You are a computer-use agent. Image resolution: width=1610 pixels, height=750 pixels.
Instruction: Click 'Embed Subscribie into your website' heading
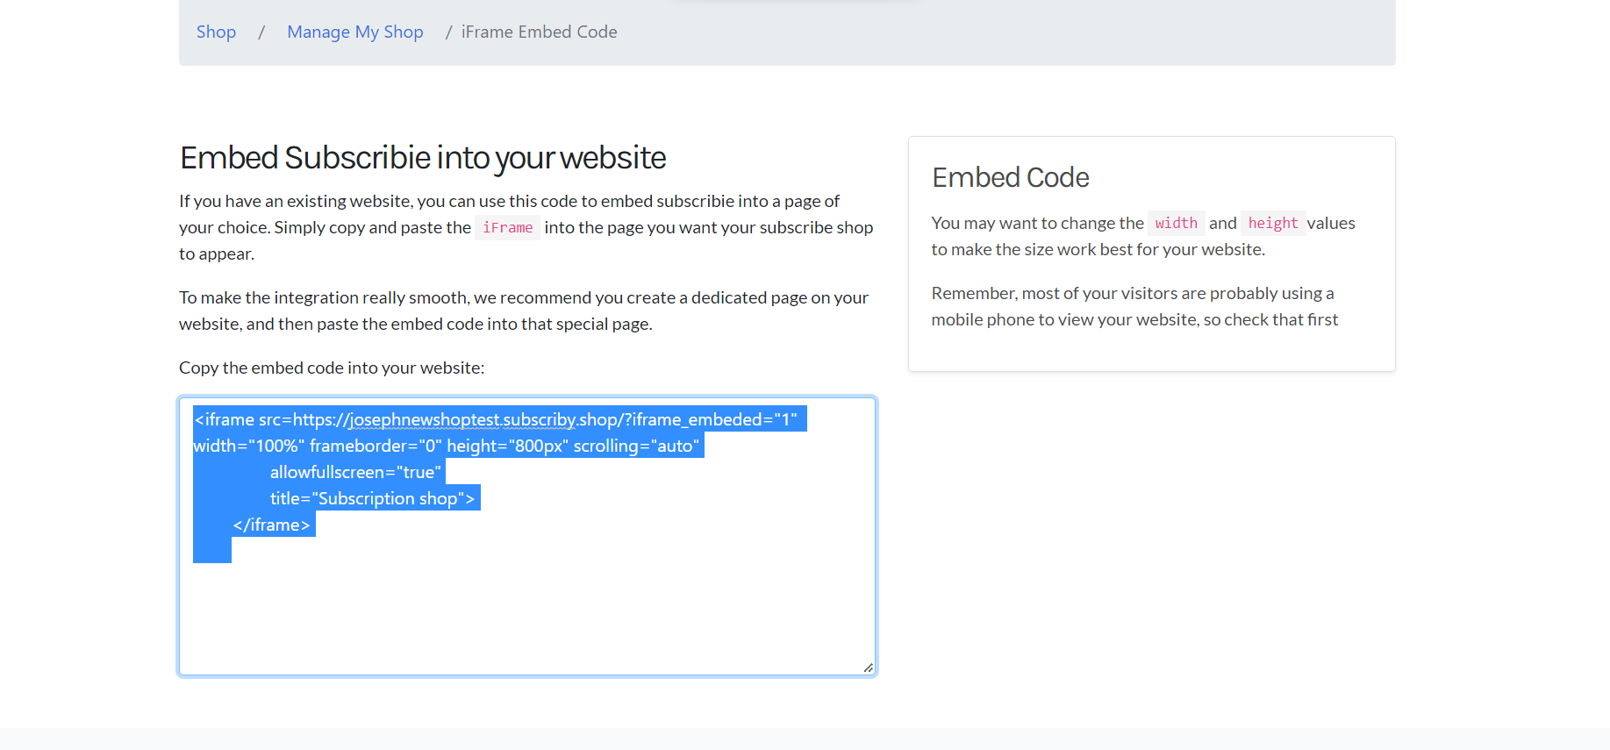click(x=423, y=158)
